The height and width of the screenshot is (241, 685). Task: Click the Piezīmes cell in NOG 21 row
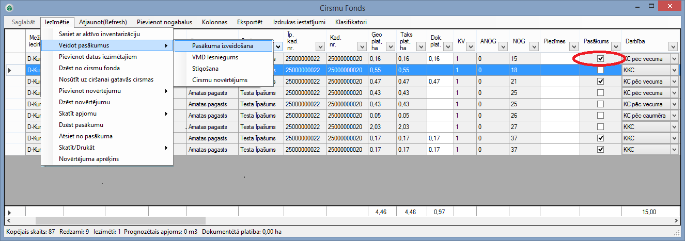coord(560,82)
